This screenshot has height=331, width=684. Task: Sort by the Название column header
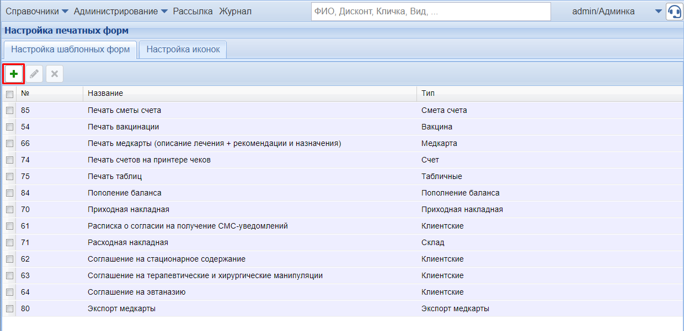105,94
